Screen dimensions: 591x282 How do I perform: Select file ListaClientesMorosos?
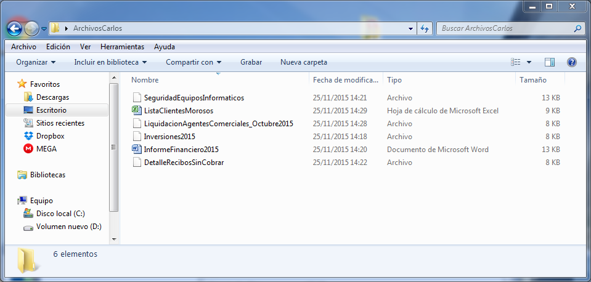coord(179,111)
